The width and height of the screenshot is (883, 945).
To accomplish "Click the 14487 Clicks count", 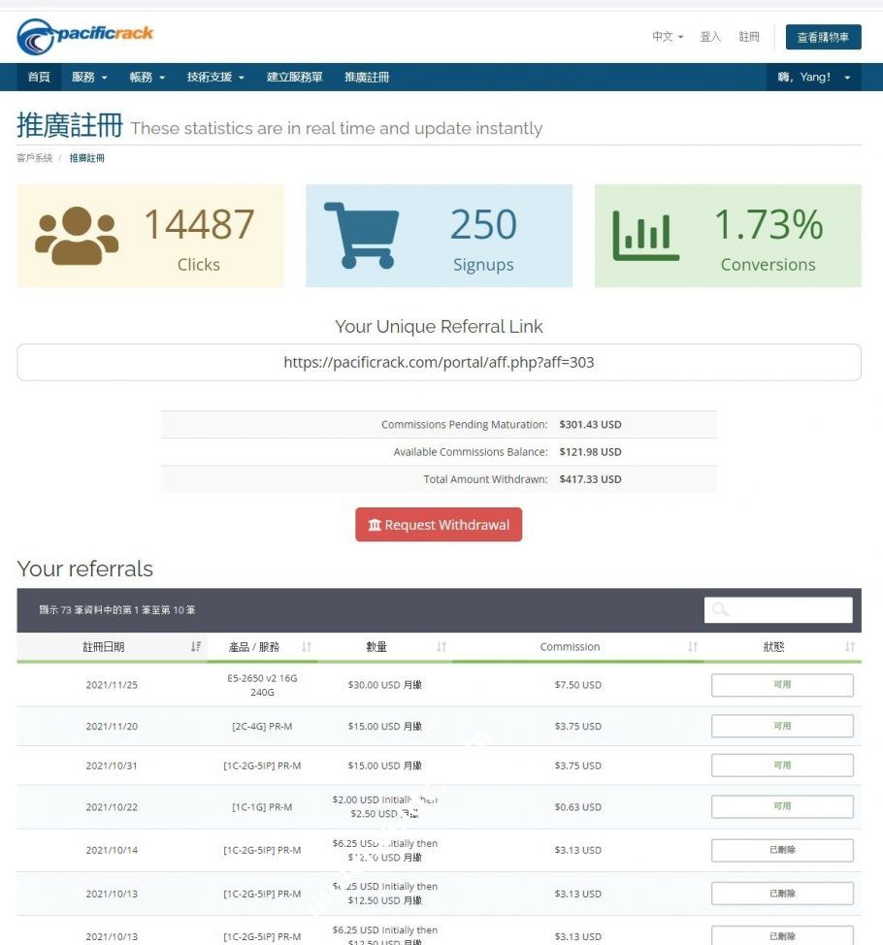I will click(199, 225).
